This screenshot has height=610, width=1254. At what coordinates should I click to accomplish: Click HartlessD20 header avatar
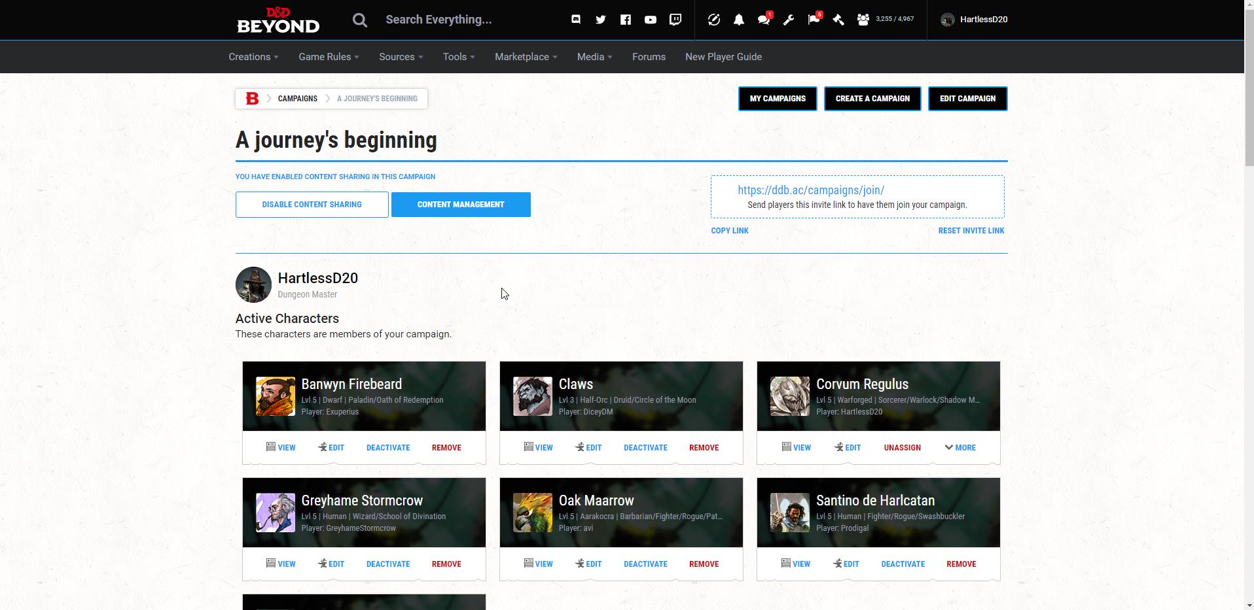[x=947, y=20]
